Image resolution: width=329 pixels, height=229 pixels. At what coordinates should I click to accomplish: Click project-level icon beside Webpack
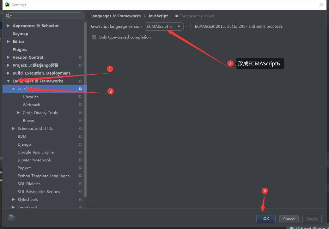pos(80,105)
